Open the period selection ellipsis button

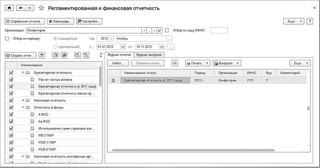pyautogui.click(x=171, y=47)
